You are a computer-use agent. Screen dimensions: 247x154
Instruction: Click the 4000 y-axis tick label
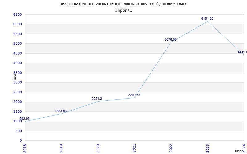18,63
